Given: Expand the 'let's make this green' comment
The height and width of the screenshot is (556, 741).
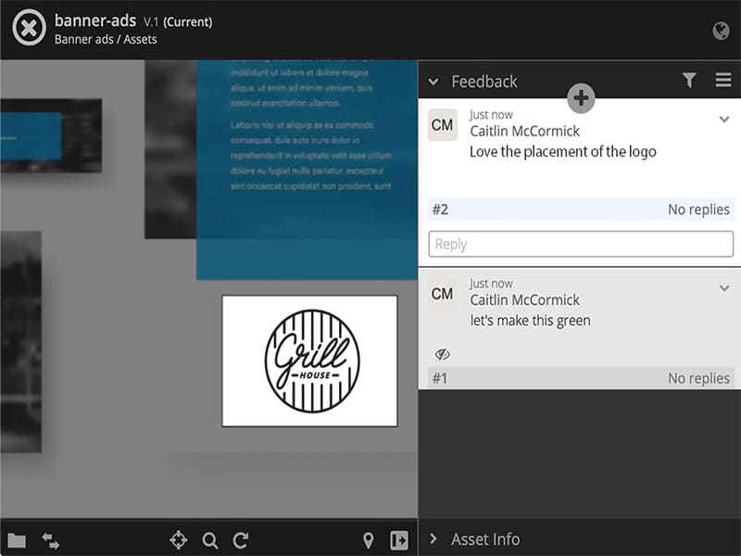Looking at the screenshot, I should (x=724, y=288).
